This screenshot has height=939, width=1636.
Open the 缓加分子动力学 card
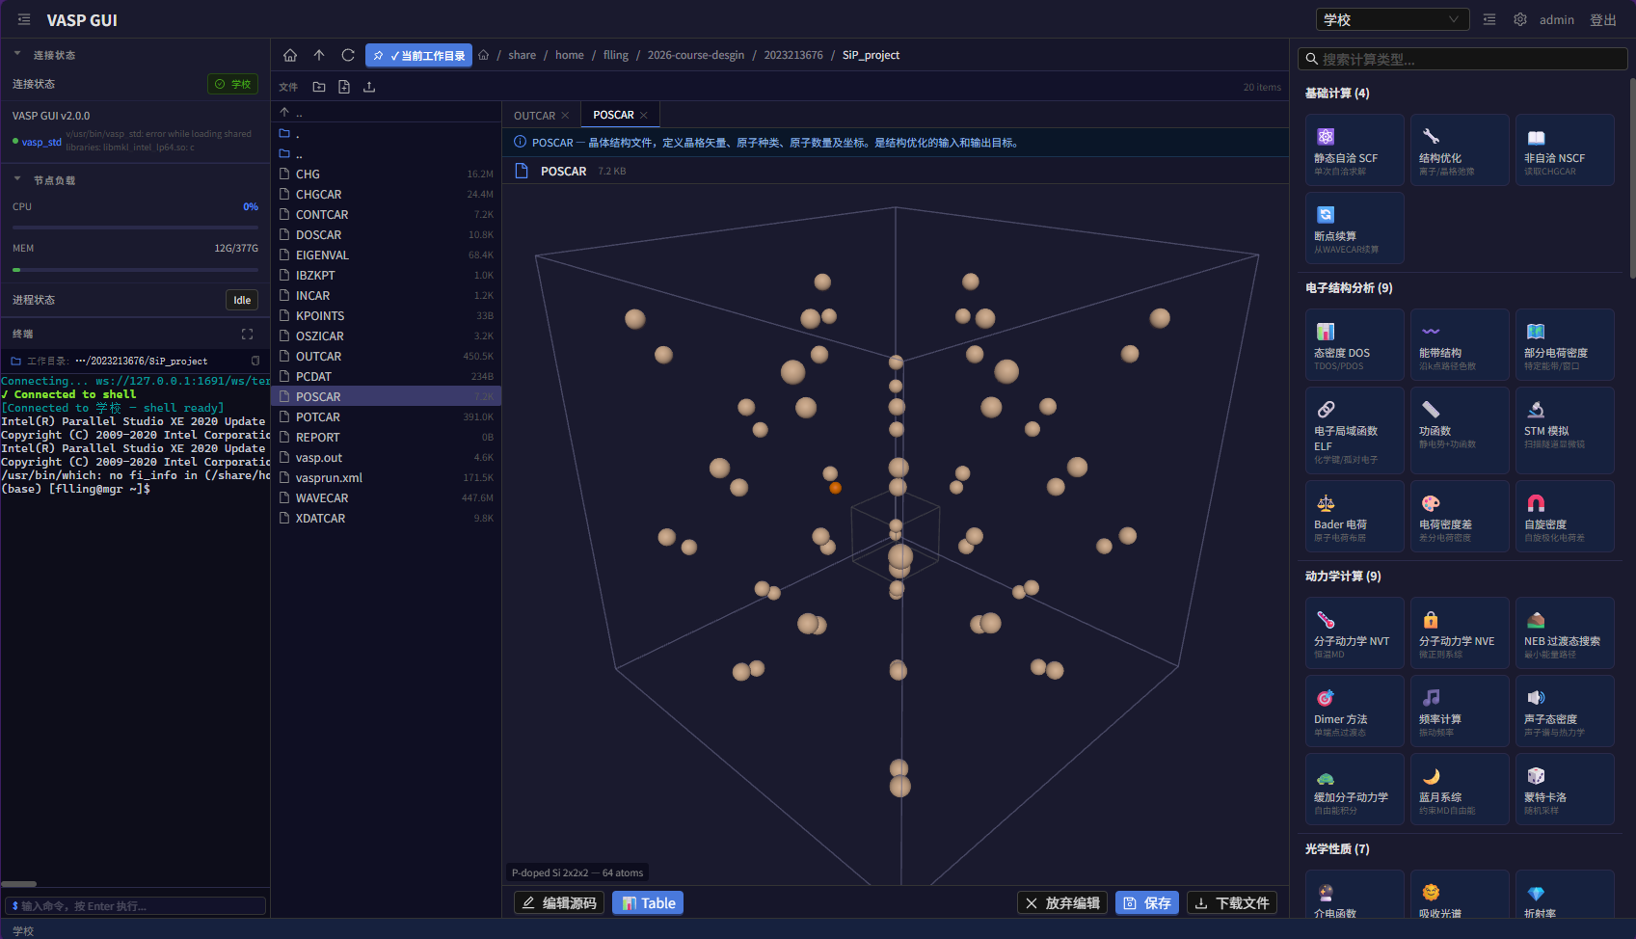(x=1354, y=789)
